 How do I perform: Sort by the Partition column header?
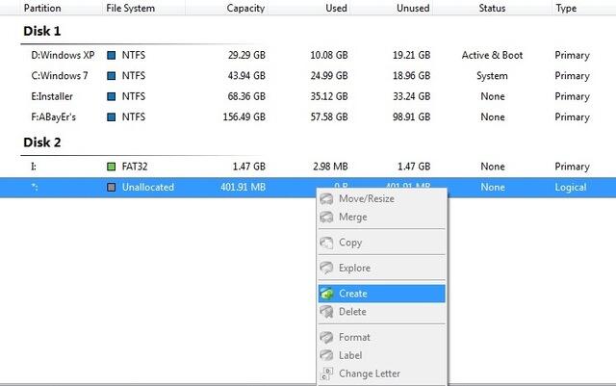click(x=42, y=8)
